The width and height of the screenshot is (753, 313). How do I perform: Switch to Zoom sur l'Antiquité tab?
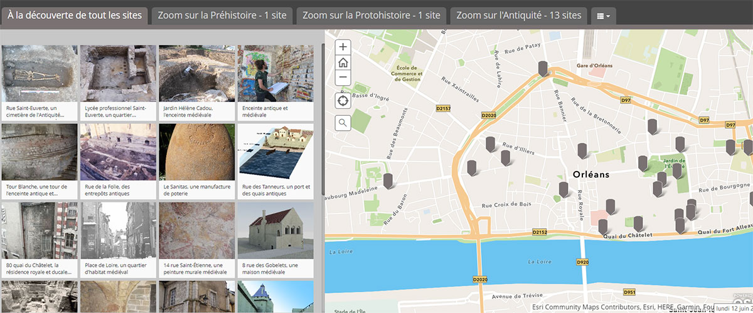[x=519, y=16]
